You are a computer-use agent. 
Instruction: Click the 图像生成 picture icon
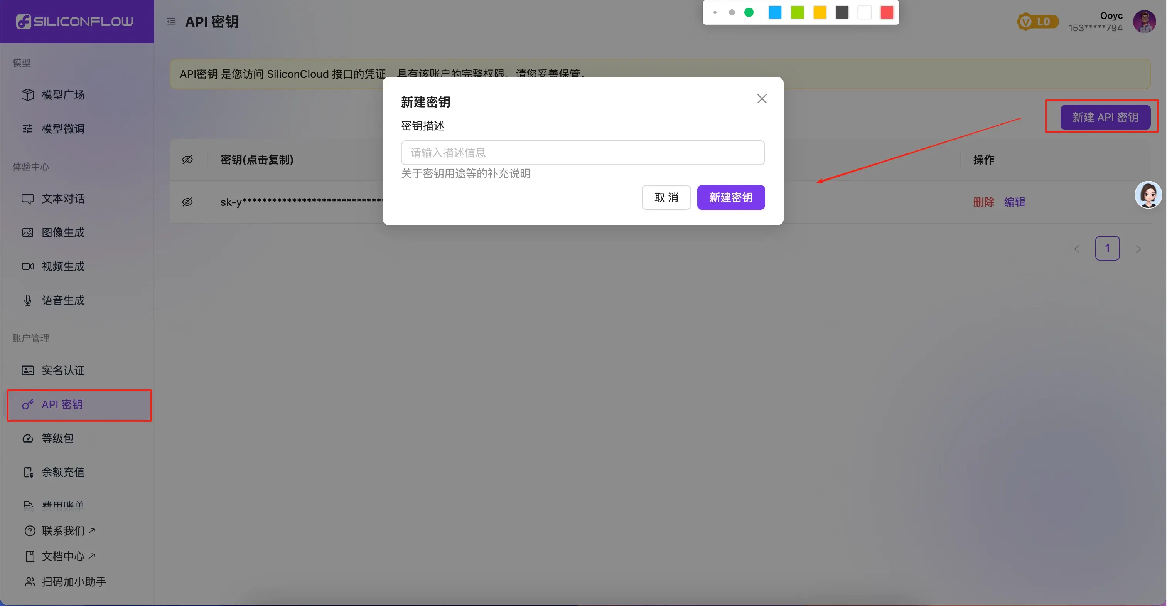pos(28,232)
